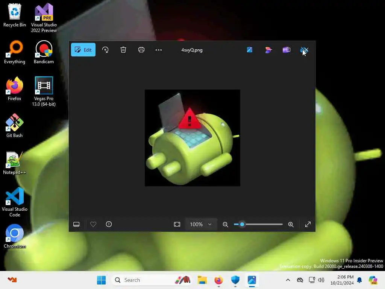Open Firefox from the taskbar

218,280
